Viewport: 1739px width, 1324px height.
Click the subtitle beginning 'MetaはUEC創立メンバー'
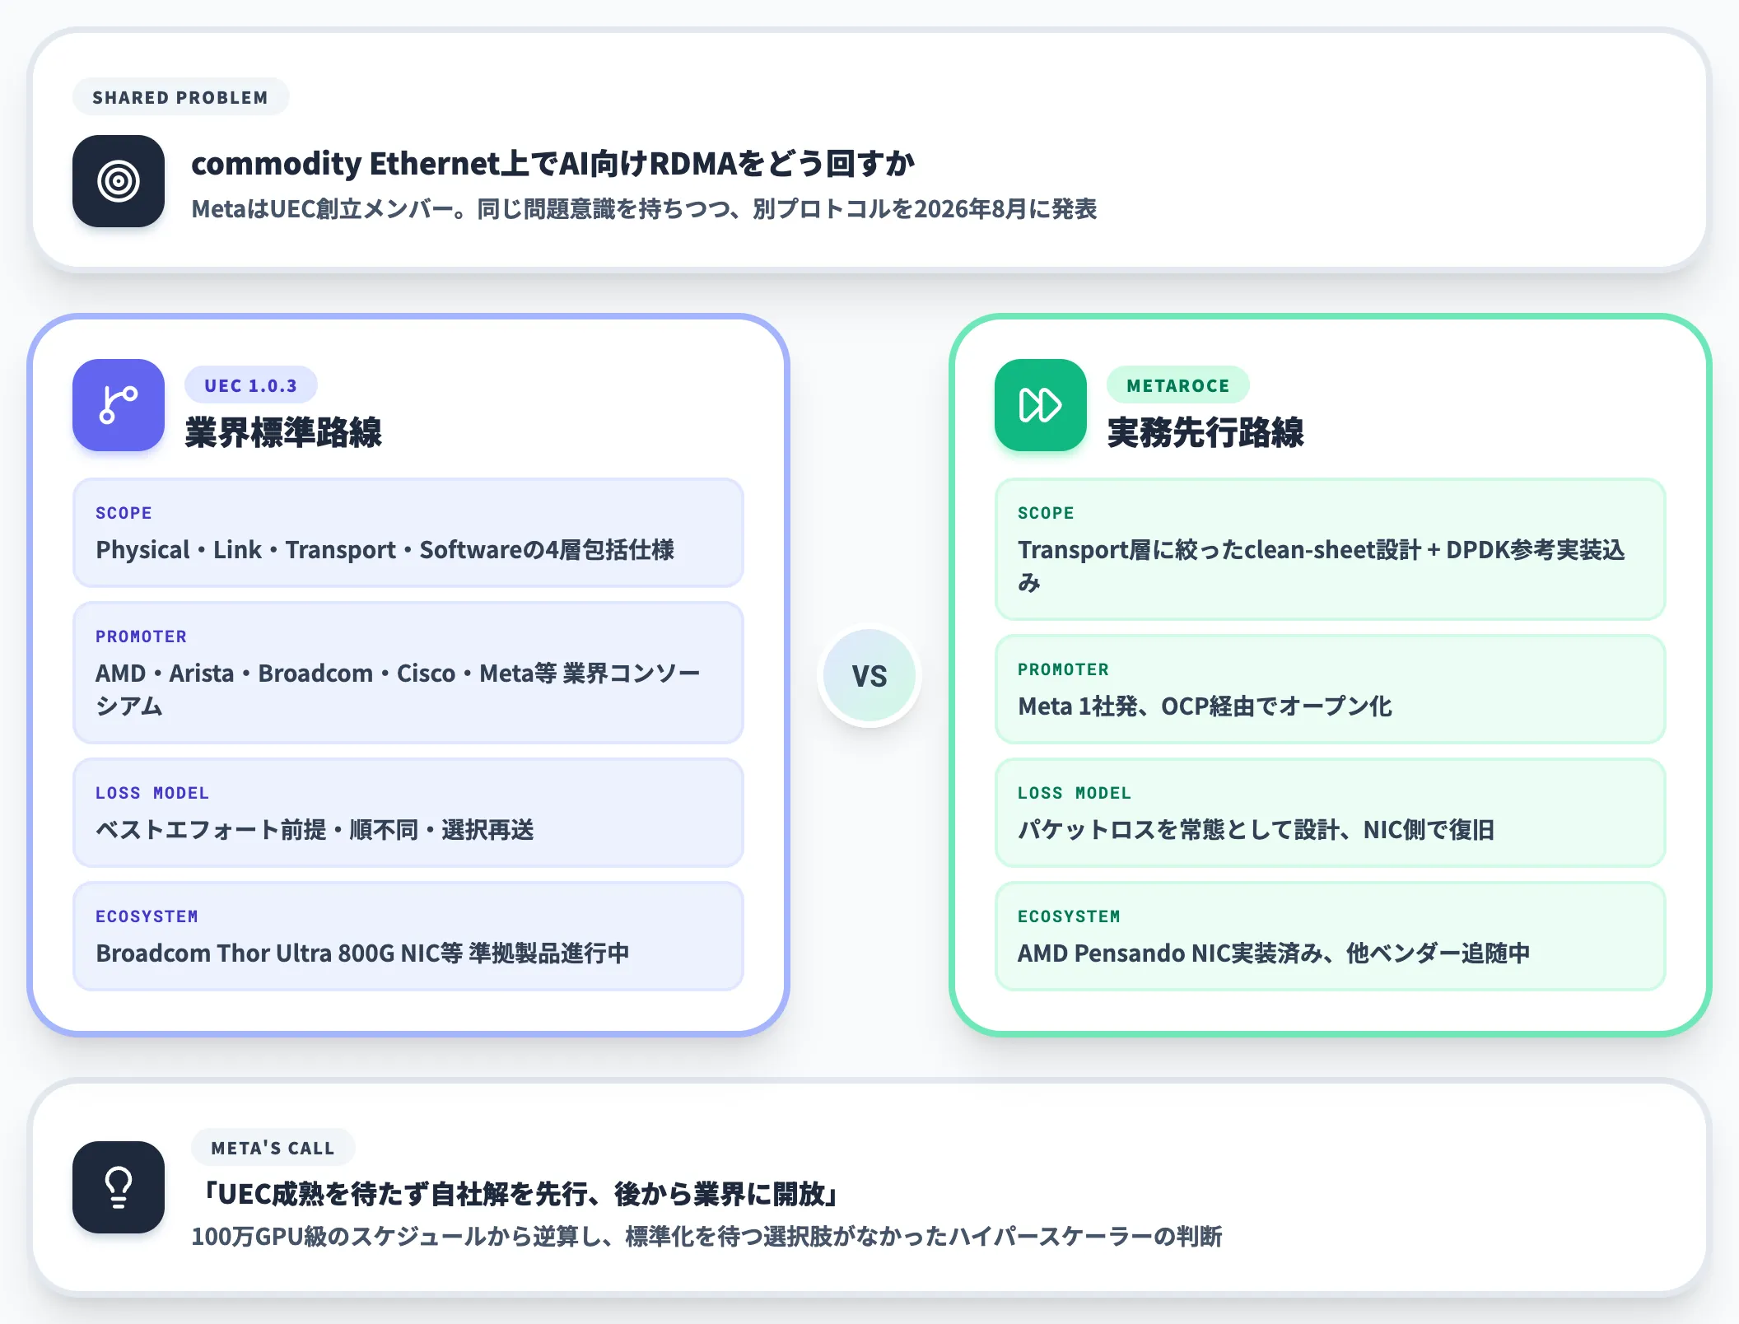click(644, 209)
